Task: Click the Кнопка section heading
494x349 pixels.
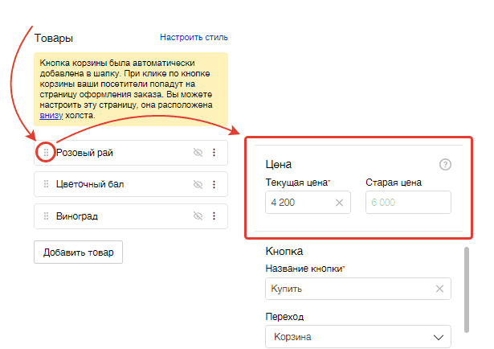Action: tap(284, 251)
